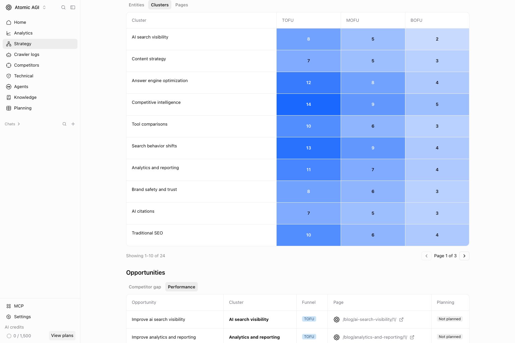515x343 pixels.
Task: Toggle the sidebar panel icon
Action: pos(73,7)
